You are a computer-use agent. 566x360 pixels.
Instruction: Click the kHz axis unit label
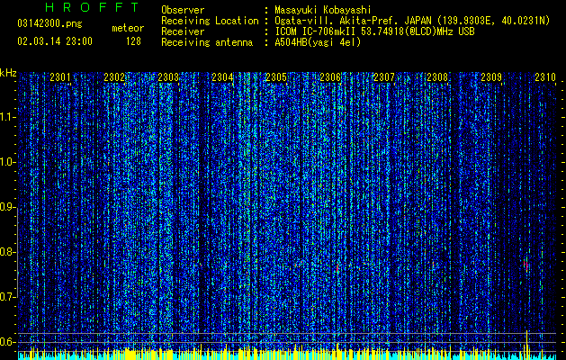8,73
